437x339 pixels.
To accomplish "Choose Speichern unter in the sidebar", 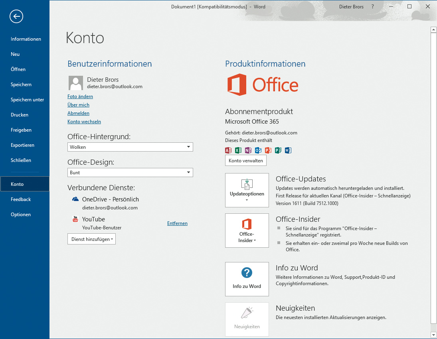I will point(25,99).
